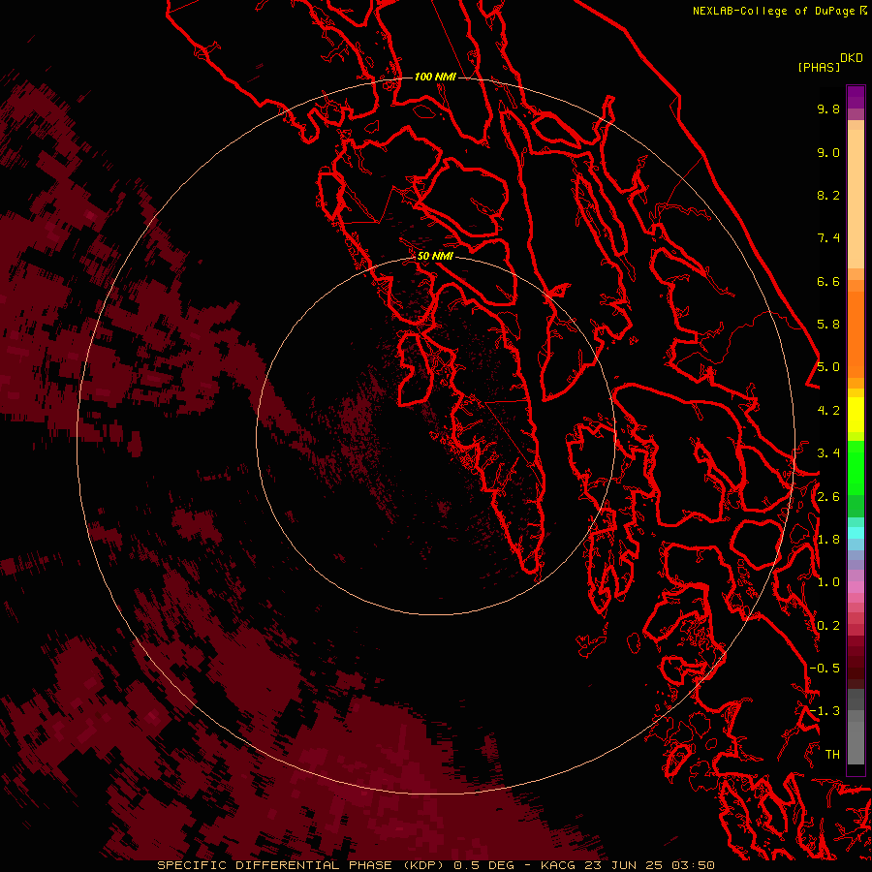Select the 6.6 scale value
Screen dimensions: 872x872
pos(828,281)
